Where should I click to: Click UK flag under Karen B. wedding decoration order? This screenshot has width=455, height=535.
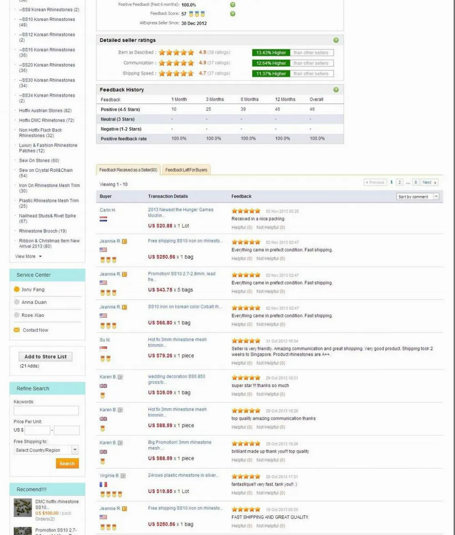click(103, 386)
